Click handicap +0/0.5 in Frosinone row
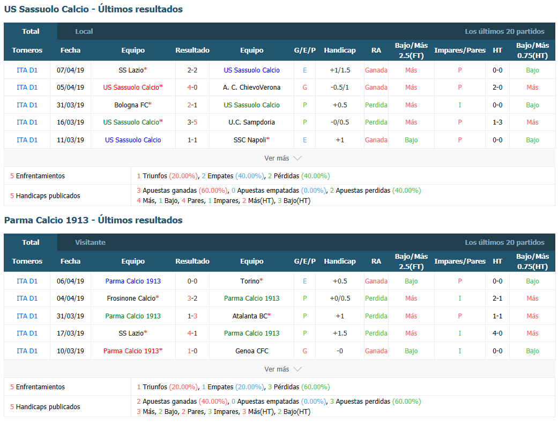The width and height of the screenshot is (558, 422). [340, 299]
